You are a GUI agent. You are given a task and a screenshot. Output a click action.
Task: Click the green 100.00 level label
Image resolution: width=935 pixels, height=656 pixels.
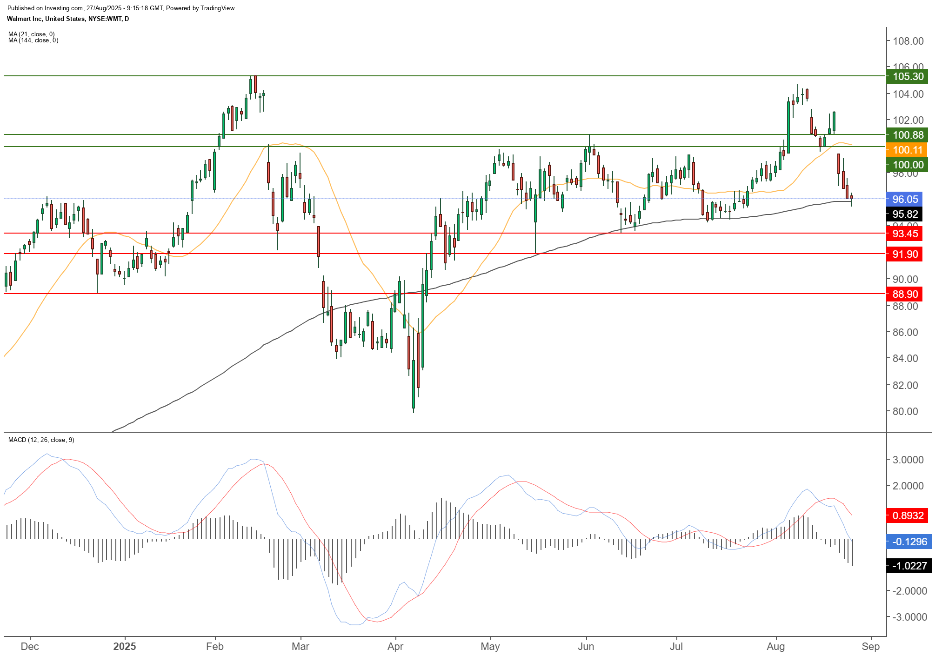pyautogui.click(x=908, y=165)
